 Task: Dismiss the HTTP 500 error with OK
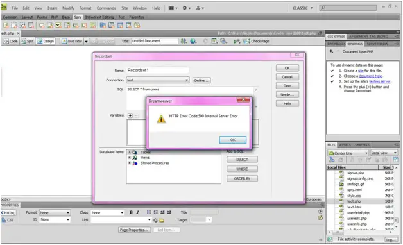(x=232, y=140)
